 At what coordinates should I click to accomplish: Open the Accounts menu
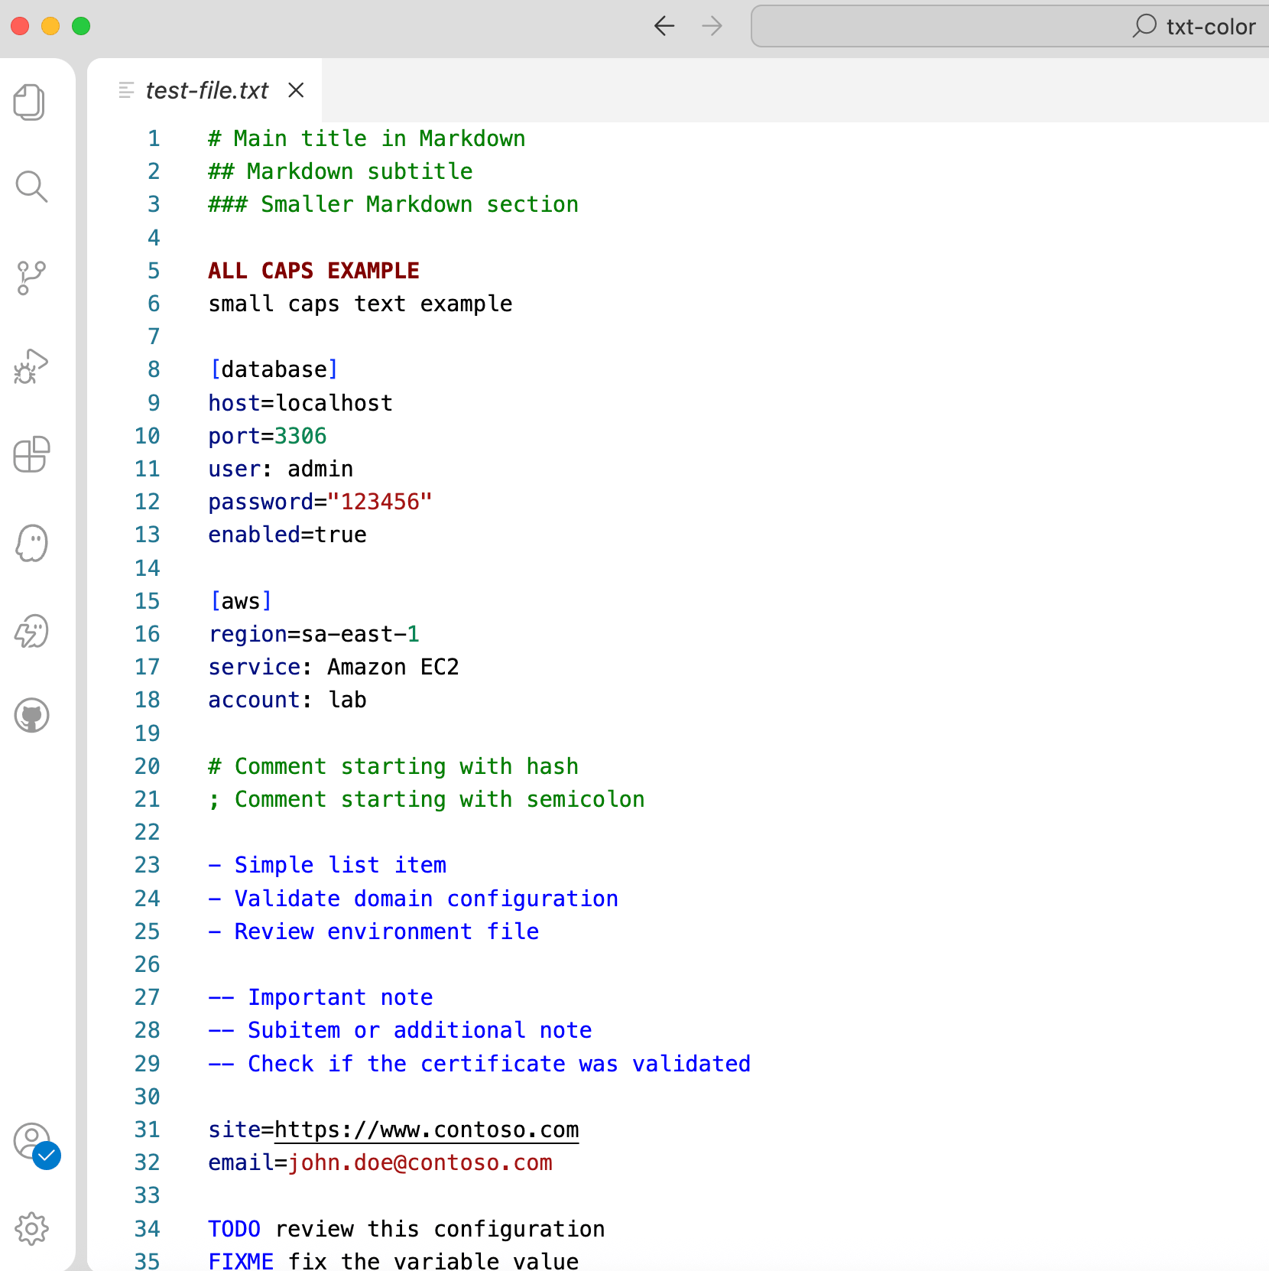32,1143
